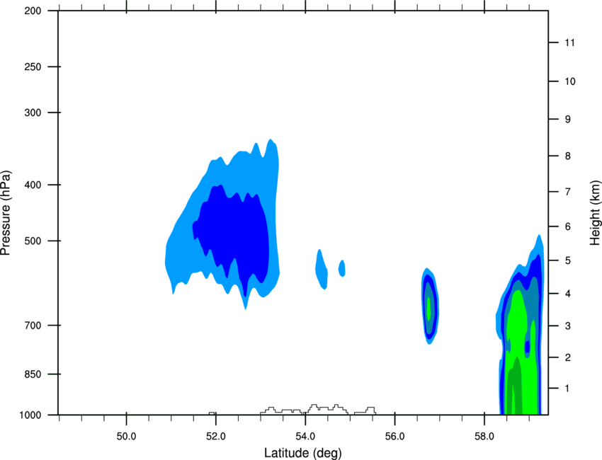The image size is (602, 460).
Task: Click the 2 km height tick label
Action: point(568,357)
